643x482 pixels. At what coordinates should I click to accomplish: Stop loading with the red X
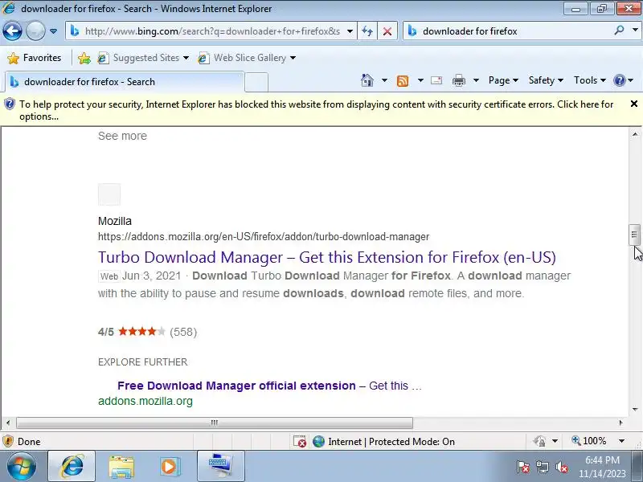pos(387,31)
